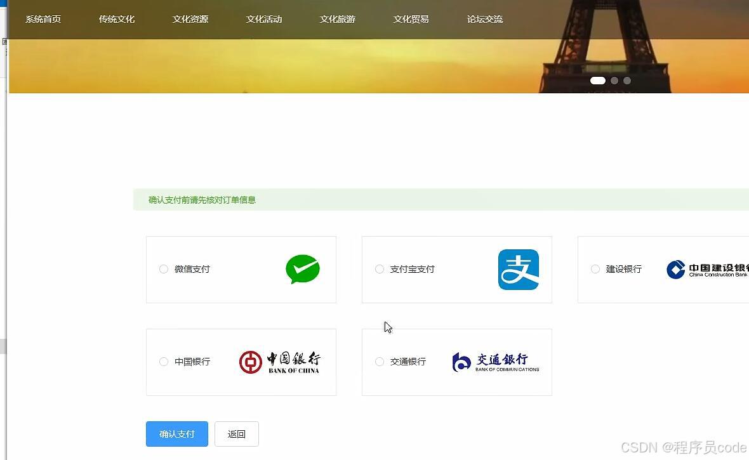This screenshot has width=749, height=460.
Task: Open the 系统首页 menu item
Action: click(x=43, y=19)
